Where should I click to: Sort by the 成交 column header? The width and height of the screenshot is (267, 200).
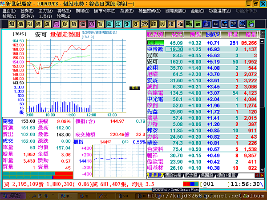tap(174, 35)
